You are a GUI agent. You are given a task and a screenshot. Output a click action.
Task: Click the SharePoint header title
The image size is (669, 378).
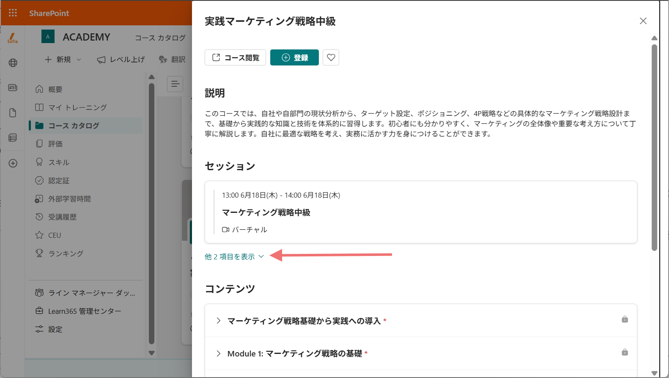pyautogui.click(x=49, y=13)
